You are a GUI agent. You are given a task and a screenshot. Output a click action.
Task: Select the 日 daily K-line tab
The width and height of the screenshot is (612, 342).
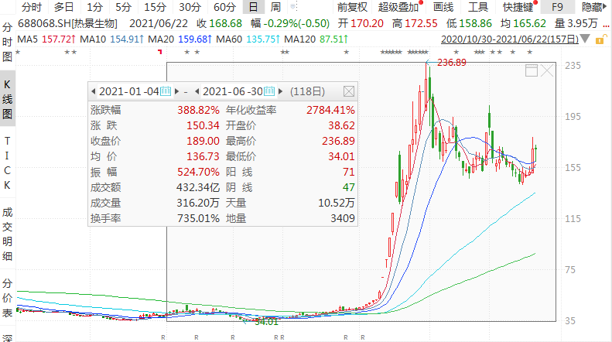(x=253, y=7)
